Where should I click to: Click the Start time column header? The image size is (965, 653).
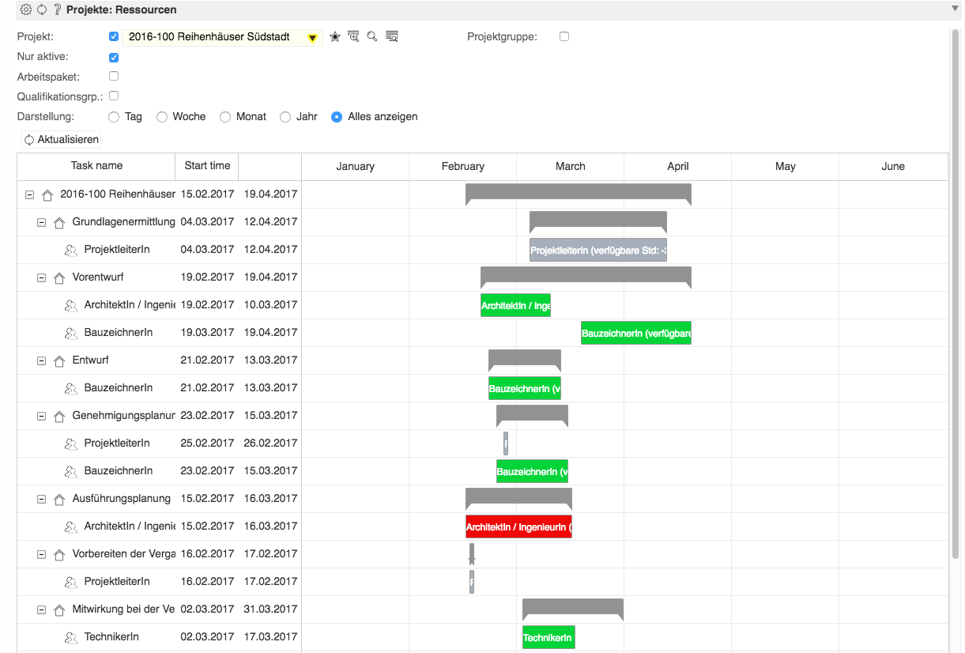point(207,166)
